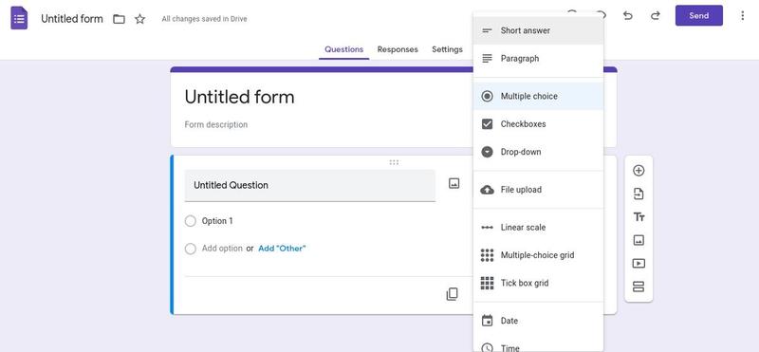Image resolution: width=759 pixels, height=352 pixels.
Task: Select the Option 1 radio button
Action: click(x=191, y=221)
